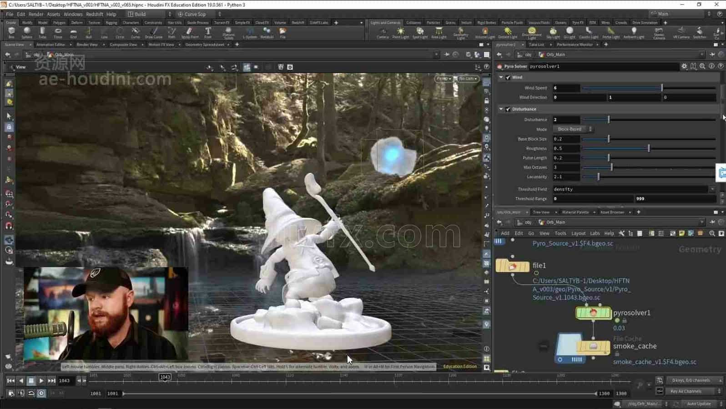Select the L-System shelf tool
This screenshot has width=726, height=409.
coord(250,32)
